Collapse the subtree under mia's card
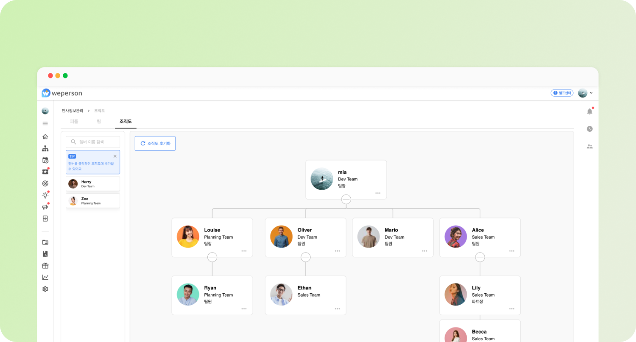 [346, 199]
